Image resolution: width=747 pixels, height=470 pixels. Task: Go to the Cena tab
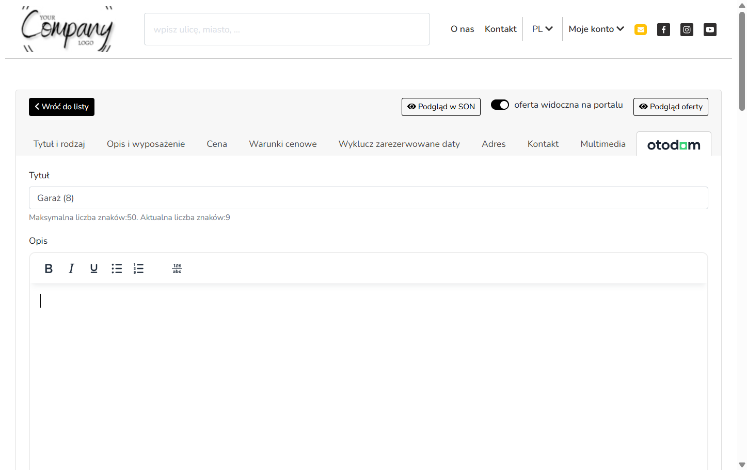click(x=217, y=144)
